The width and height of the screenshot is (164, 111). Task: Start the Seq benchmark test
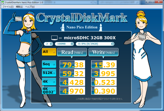click(49, 64)
